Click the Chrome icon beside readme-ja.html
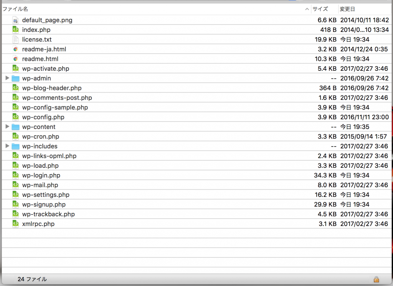This screenshot has width=393, height=286. tap(15, 49)
